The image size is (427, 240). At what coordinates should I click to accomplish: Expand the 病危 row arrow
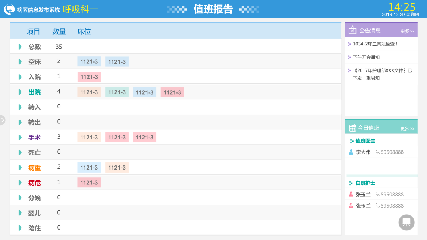[x=20, y=183]
